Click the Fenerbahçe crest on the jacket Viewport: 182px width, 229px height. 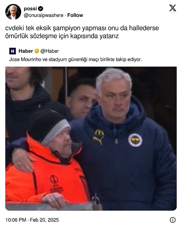(135, 140)
